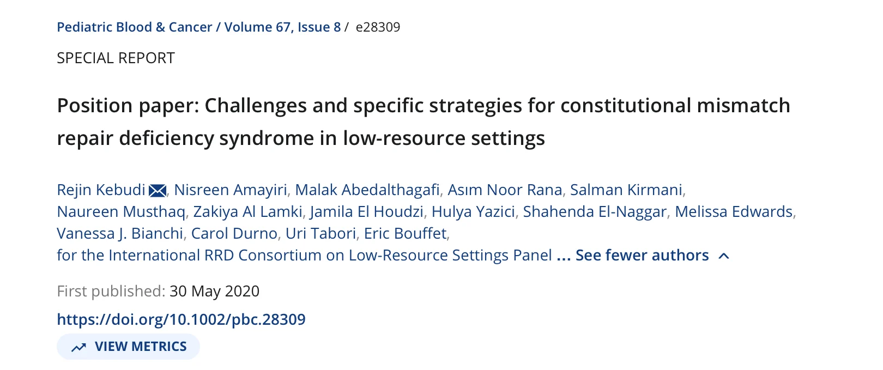Select author Eric Bouffet
Screen dimensions: 883x370
point(405,233)
